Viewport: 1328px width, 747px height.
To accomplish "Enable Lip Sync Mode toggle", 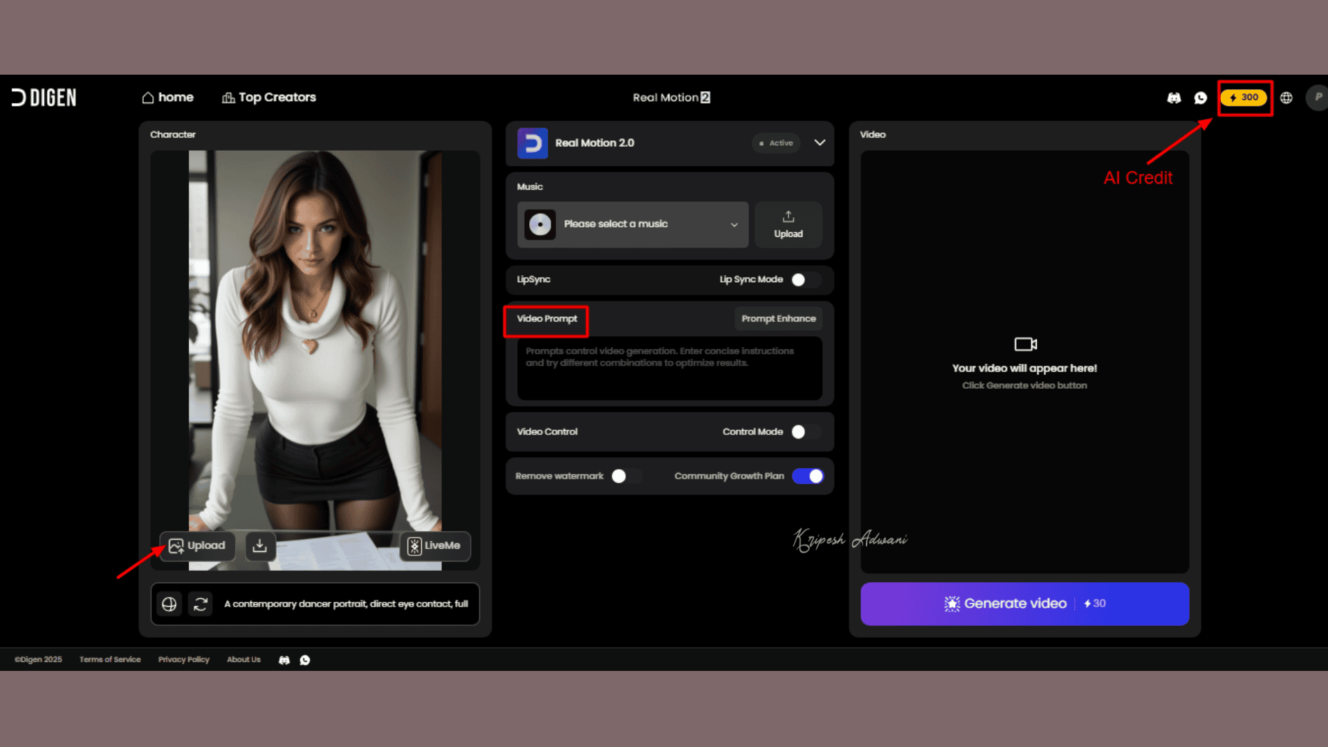I will 806,279.
